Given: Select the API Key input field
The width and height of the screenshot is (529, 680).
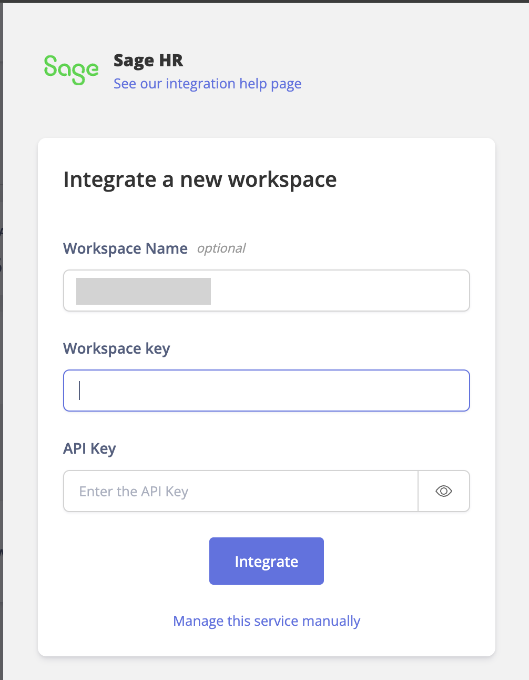Looking at the screenshot, I should pos(241,491).
